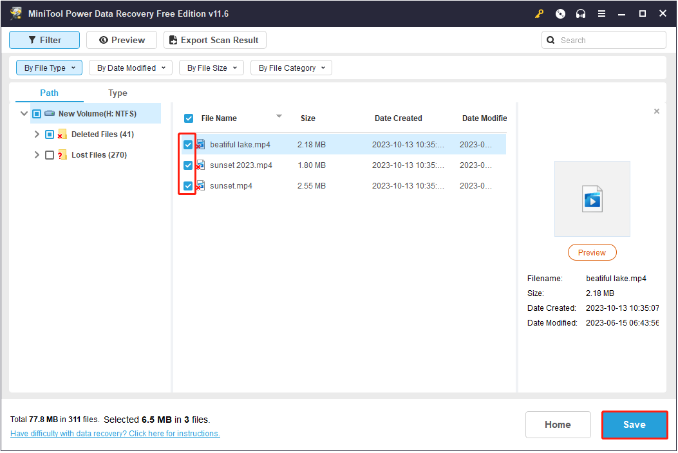The image size is (678, 453).
Task: Select the beatiful lake.mp4 file name
Action: coord(240,145)
